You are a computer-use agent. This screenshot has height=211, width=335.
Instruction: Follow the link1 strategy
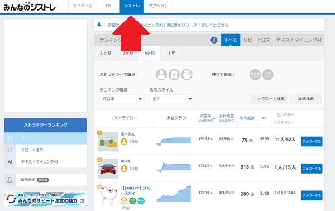[x=312, y=169]
